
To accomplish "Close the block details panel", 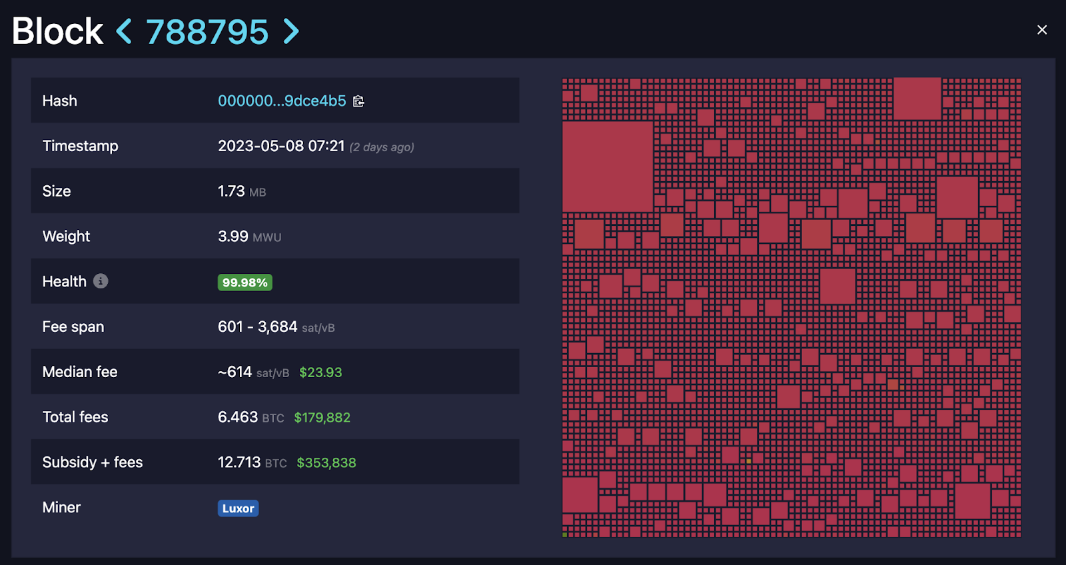I will (1042, 30).
